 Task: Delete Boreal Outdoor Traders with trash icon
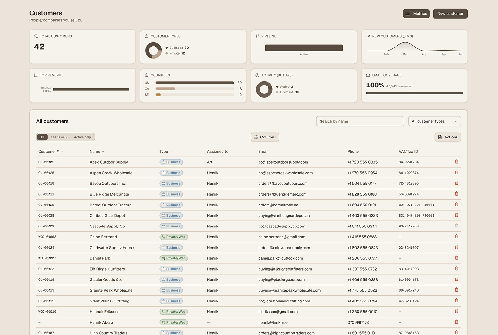[456, 205]
